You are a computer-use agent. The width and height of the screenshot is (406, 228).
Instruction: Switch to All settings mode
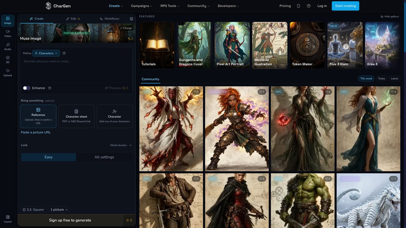(104, 157)
